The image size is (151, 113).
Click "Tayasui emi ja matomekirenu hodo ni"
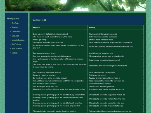pos(105,78)
